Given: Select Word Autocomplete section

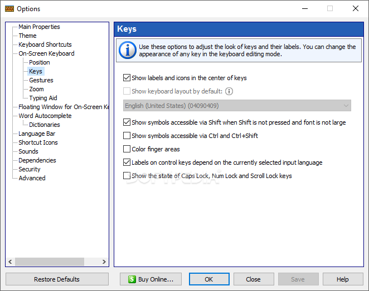Looking at the screenshot, I should point(45,116).
